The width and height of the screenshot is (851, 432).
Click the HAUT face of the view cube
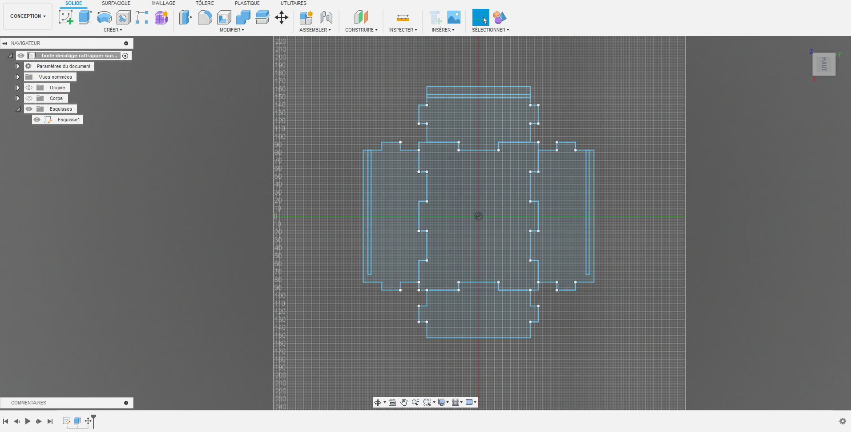pos(823,64)
